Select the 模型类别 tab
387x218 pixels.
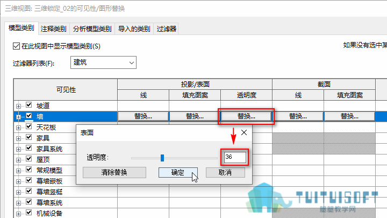click(x=21, y=28)
